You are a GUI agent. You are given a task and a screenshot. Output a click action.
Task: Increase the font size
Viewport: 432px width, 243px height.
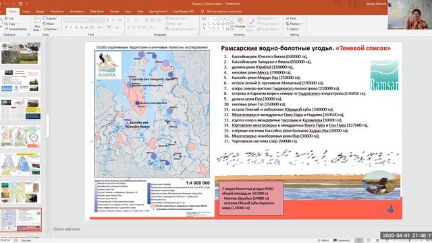click(x=108, y=20)
